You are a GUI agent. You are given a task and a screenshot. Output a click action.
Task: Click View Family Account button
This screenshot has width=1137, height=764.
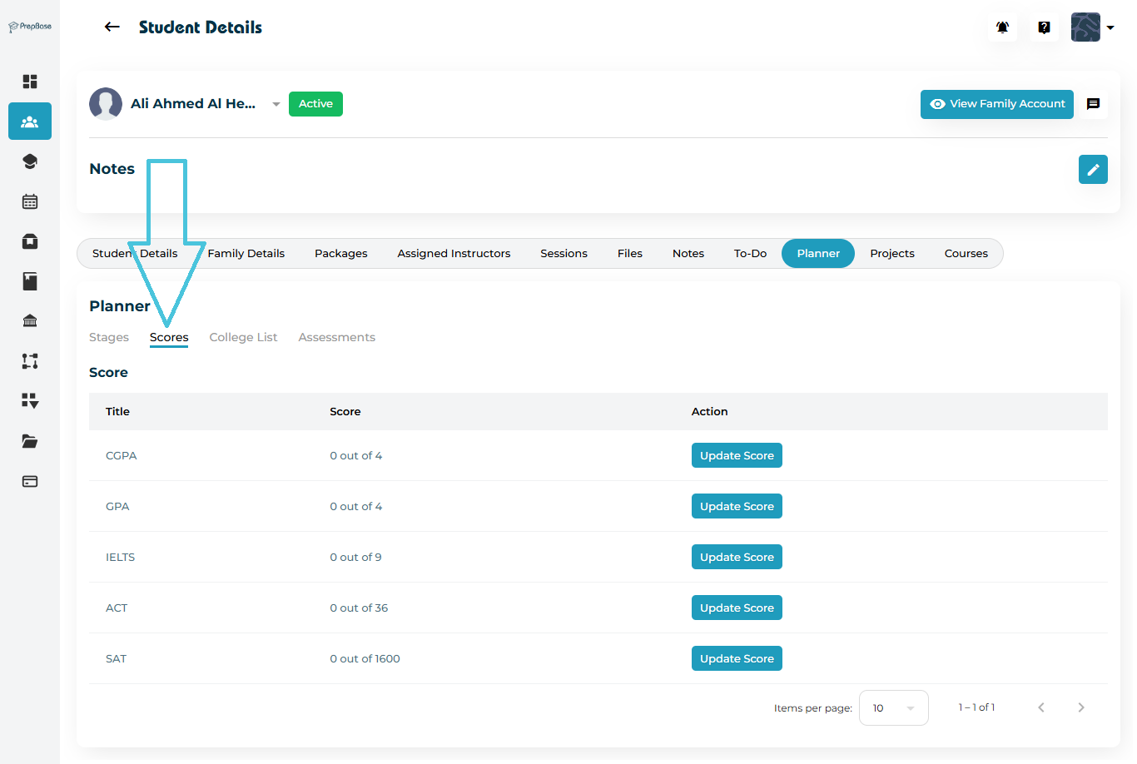(996, 104)
